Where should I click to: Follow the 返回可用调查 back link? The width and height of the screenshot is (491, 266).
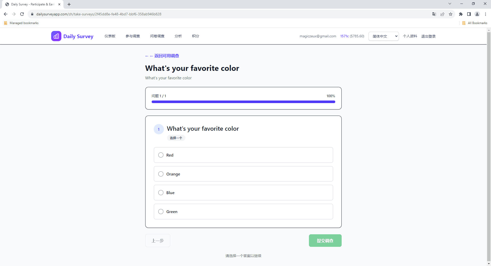click(166, 56)
